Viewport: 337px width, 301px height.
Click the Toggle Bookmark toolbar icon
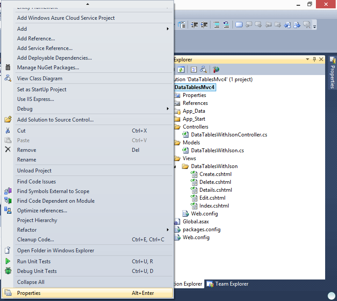coord(239,25)
